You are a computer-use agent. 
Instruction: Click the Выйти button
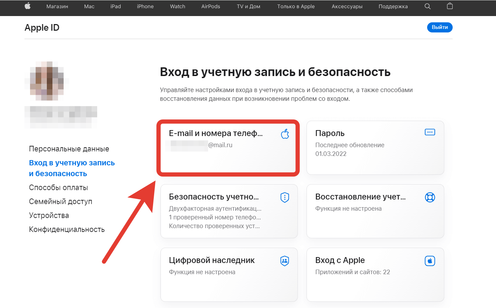[440, 27]
